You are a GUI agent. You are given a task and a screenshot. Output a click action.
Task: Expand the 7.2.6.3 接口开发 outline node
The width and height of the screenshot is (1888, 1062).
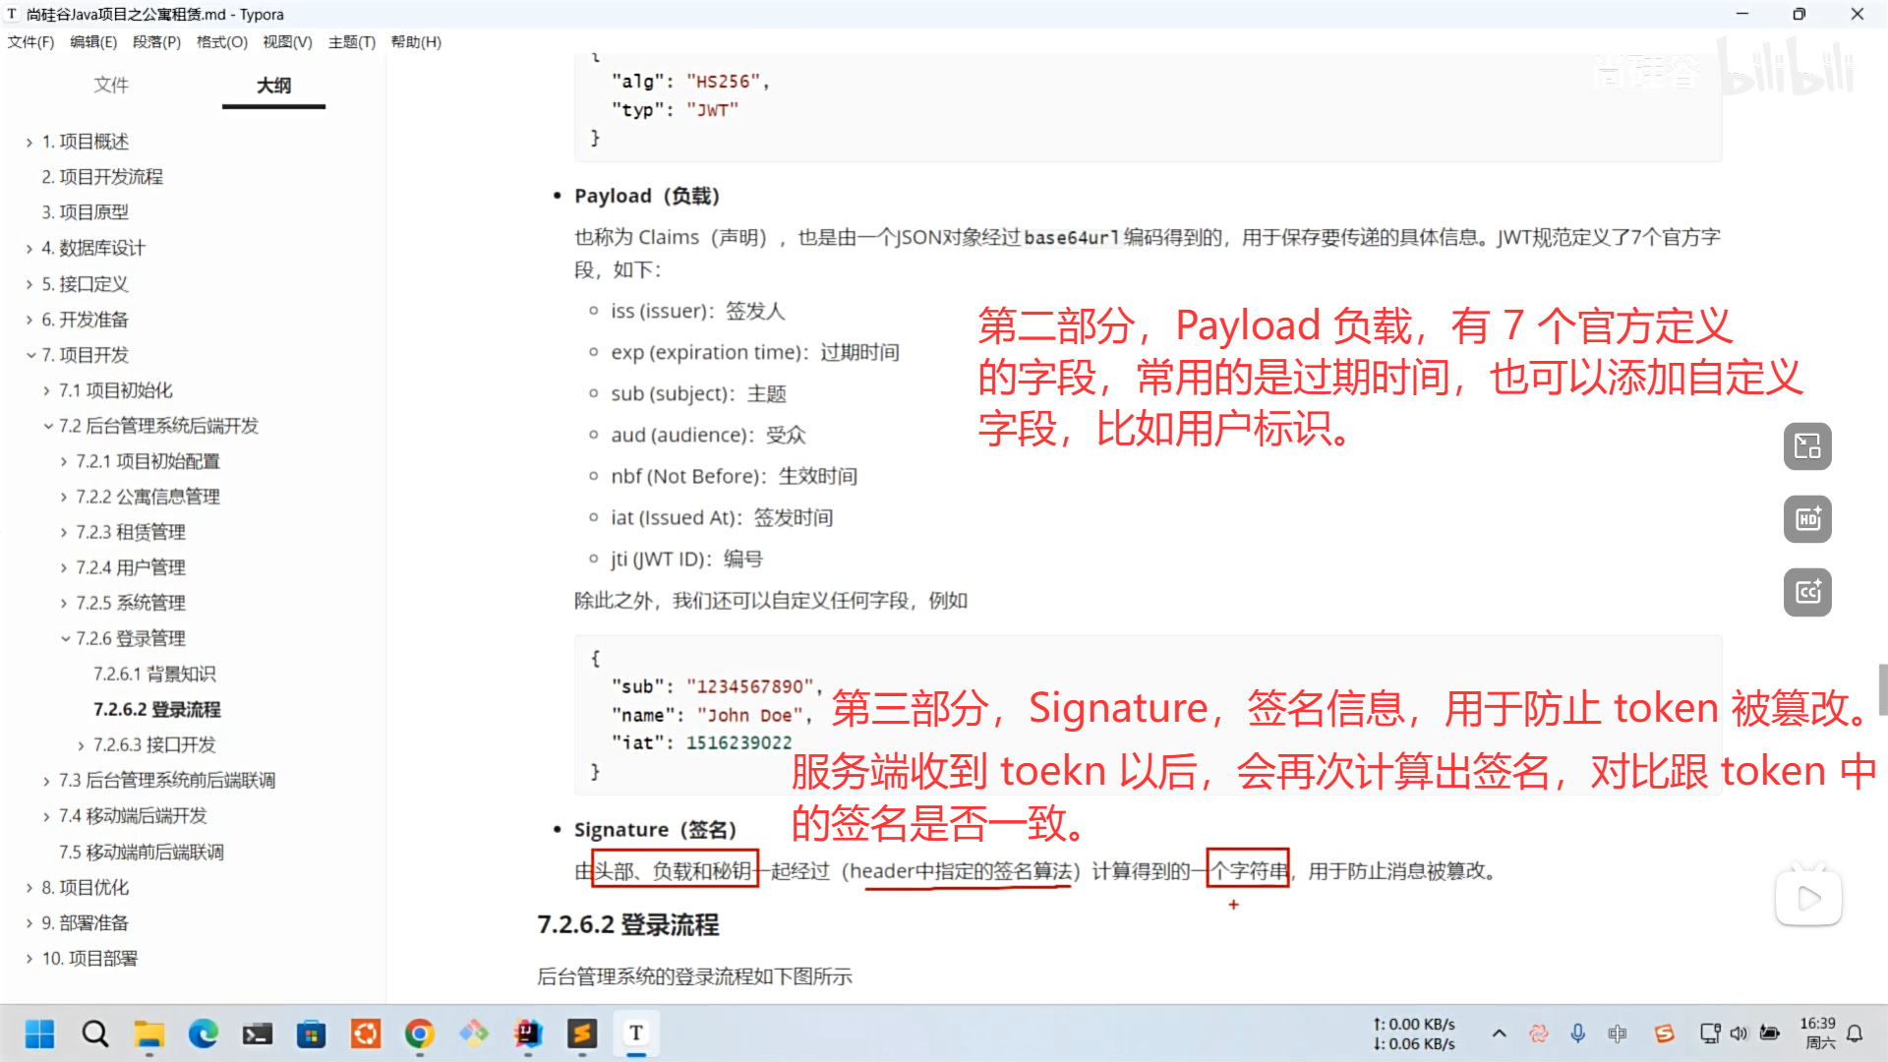click(81, 745)
